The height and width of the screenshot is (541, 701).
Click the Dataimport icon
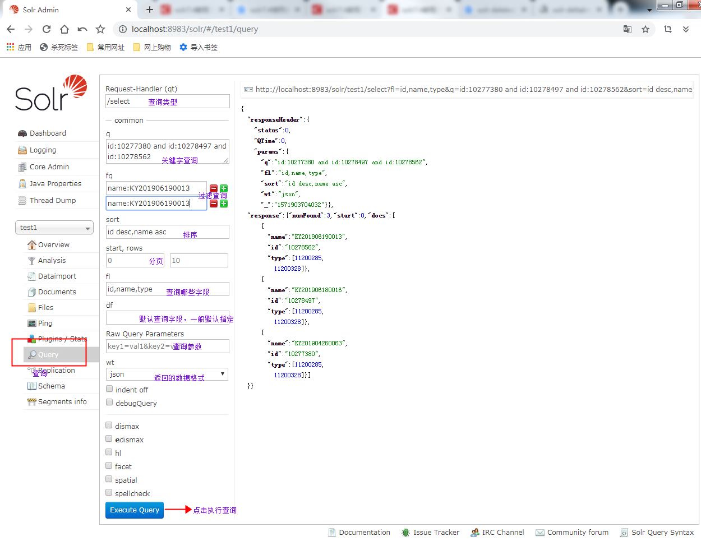[x=32, y=276]
